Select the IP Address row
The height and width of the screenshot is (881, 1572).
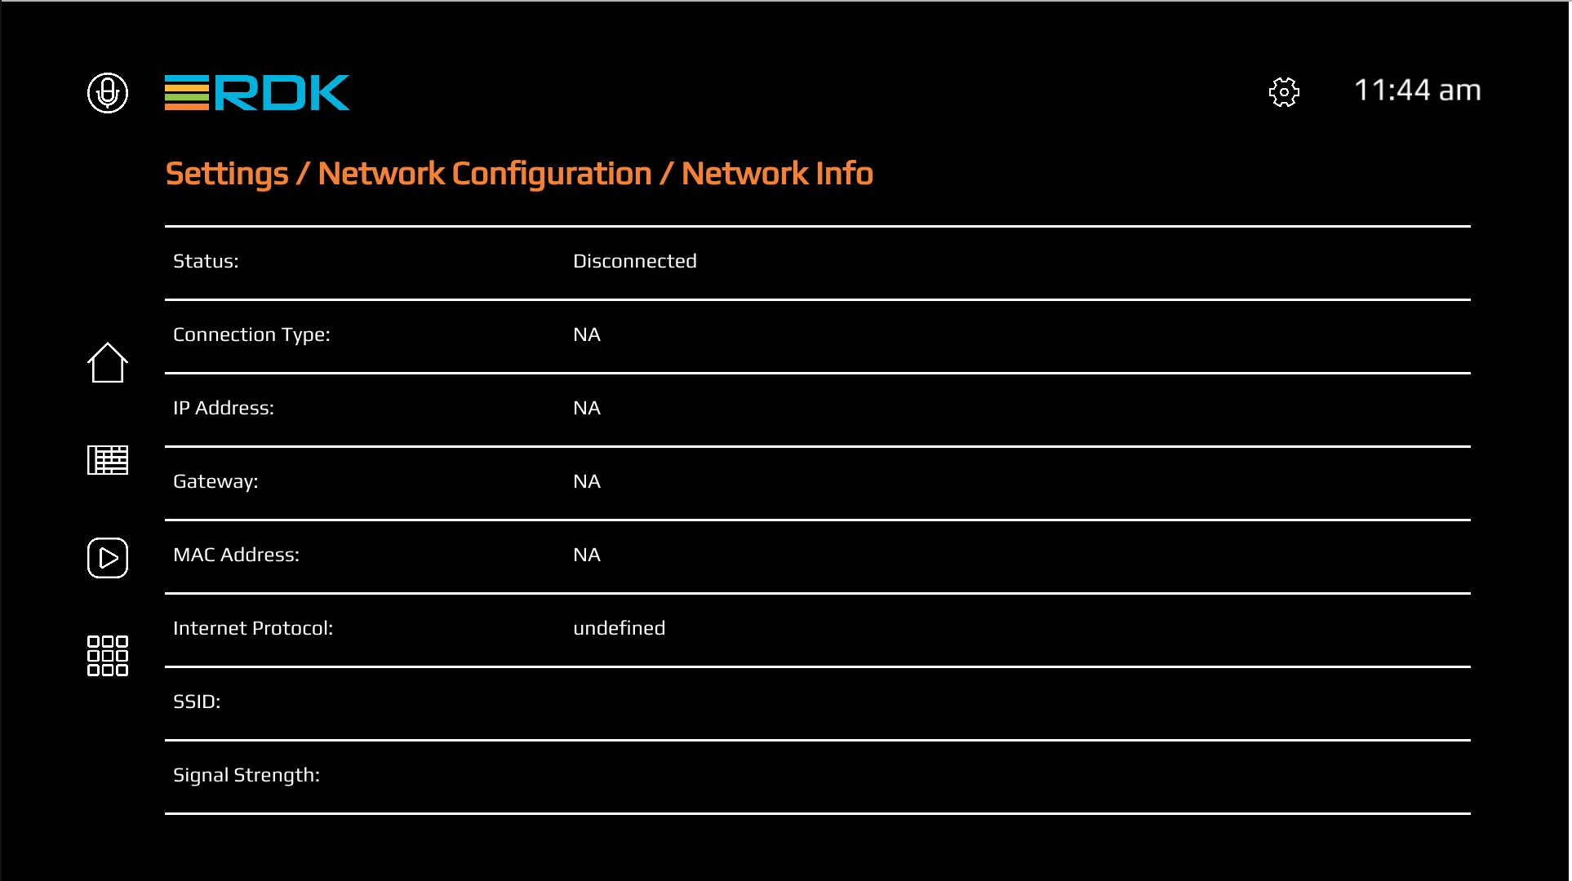click(x=224, y=408)
